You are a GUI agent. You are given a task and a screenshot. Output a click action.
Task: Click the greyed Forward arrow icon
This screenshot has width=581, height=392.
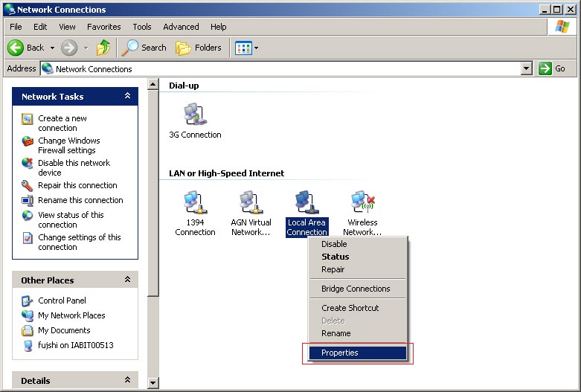point(69,48)
